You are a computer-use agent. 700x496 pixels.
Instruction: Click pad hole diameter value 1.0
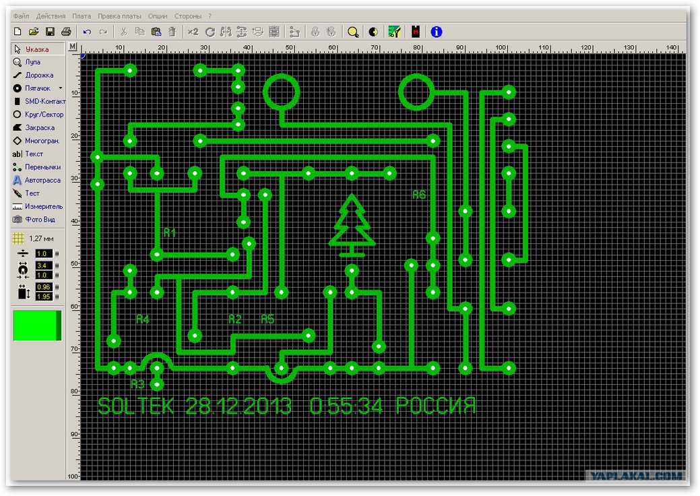click(x=44, y=275)
